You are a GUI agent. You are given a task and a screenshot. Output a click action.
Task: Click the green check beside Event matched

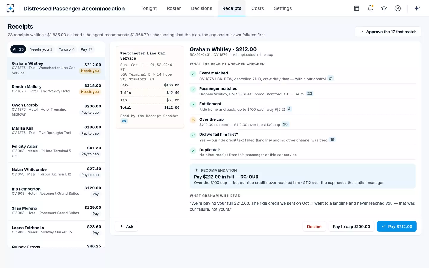click(x=193, y=74)
